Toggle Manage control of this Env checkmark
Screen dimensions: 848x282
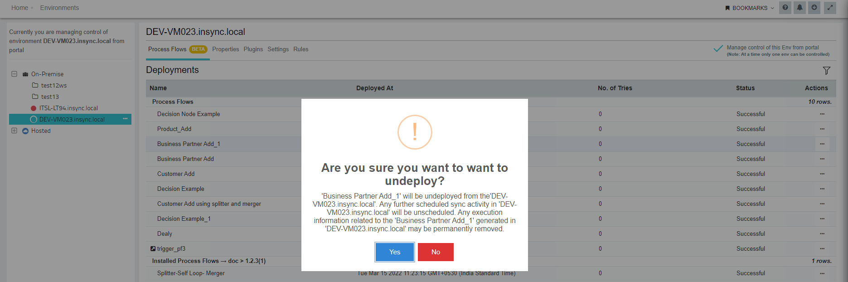(718, 49)
